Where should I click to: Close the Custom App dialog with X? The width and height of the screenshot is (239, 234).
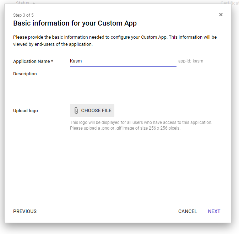point(221,15)
